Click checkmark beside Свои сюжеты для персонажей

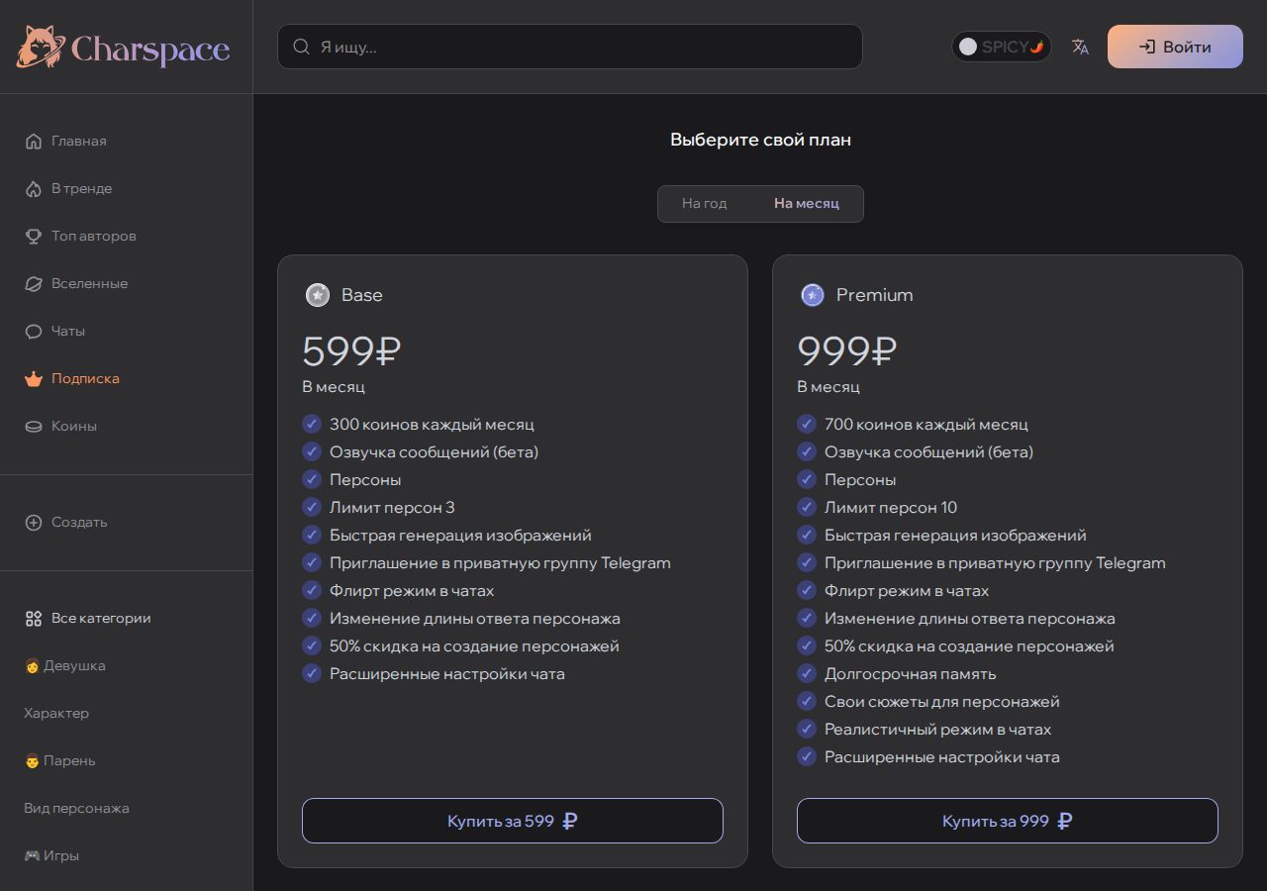coord(807,701)
